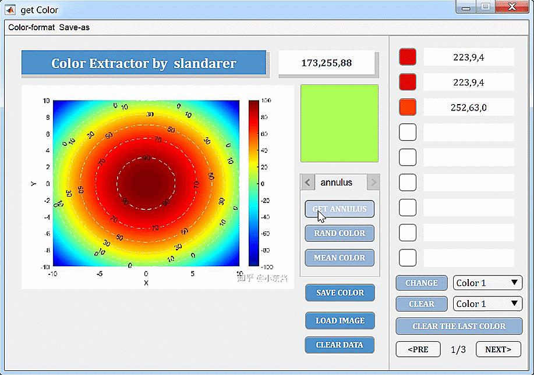Click the GET ANNULUS button
This screenshot has height=375, width=534.
(340, 209)
